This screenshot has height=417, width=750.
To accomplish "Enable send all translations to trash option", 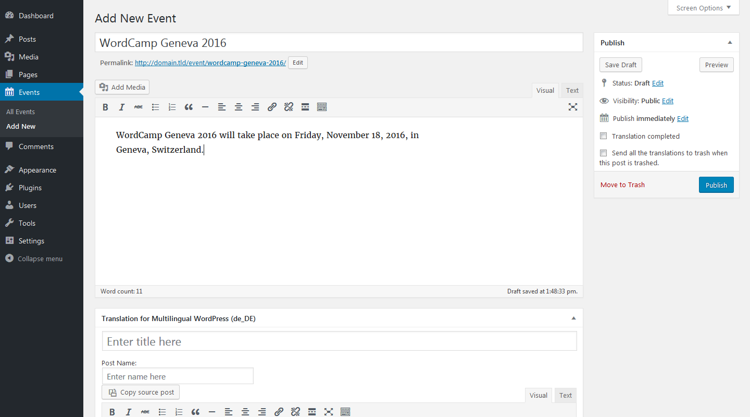I will [x=604, y=153].
